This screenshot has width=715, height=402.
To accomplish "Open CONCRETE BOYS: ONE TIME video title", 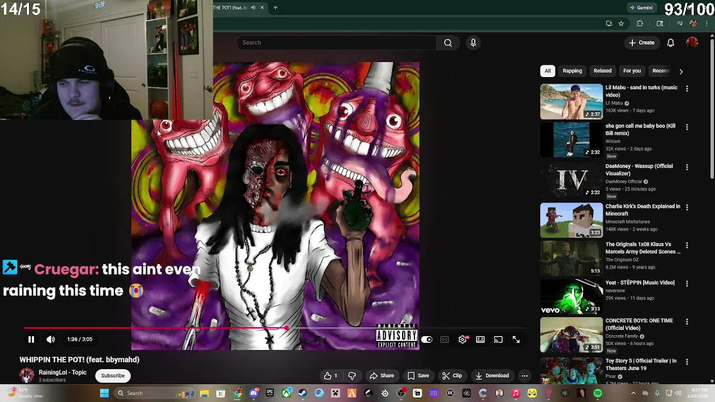I will click(x=639, y=324).
